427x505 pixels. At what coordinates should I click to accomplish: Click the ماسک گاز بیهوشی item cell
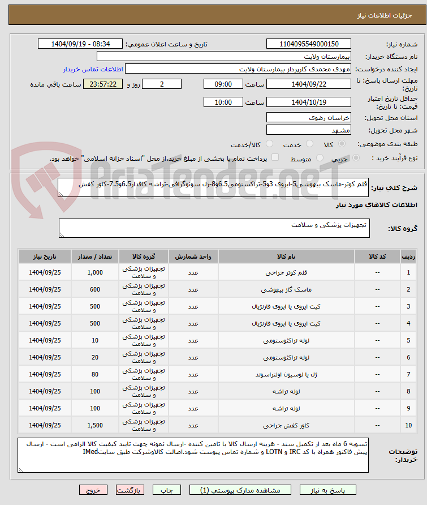286,289
